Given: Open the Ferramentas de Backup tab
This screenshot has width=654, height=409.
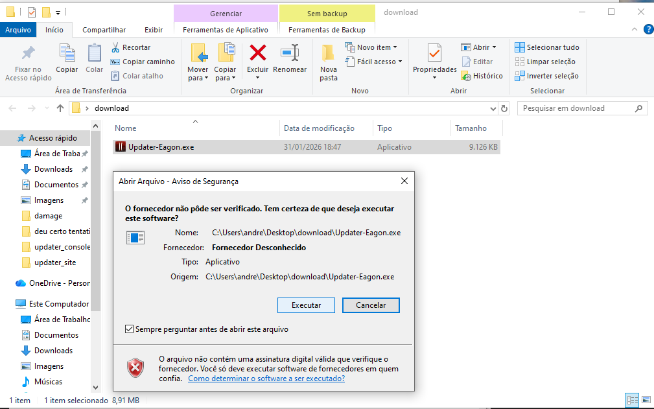Looking at the screenshot, I should pyautogui.click(x=327, y=30).
